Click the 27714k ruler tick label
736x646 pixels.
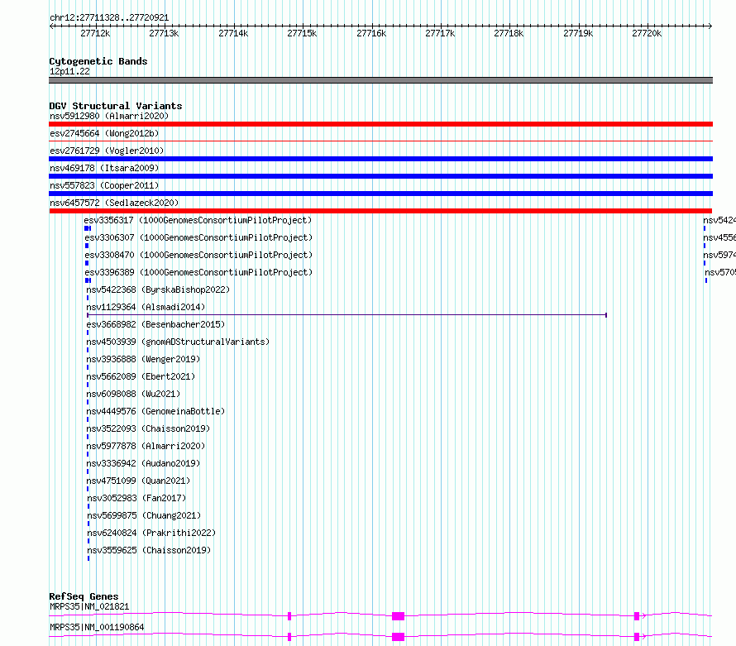coord(233,33)
